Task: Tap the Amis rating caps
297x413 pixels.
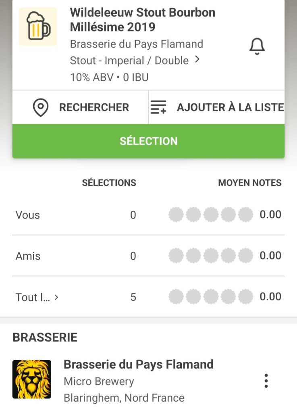Action: click(210, 256)
